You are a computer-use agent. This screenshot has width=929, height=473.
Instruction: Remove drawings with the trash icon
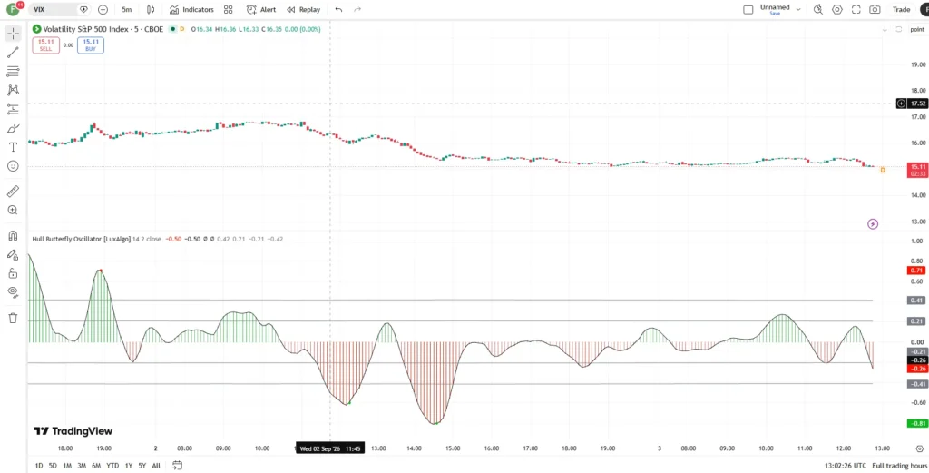13,318
